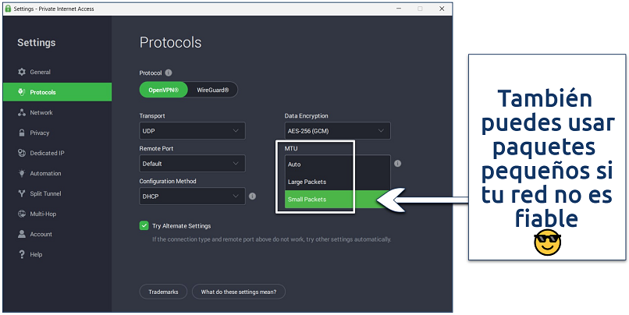The height and width of the screenshot is (315, 629).
Task: Open the Dedicated IP section
Action: [58, 153]
